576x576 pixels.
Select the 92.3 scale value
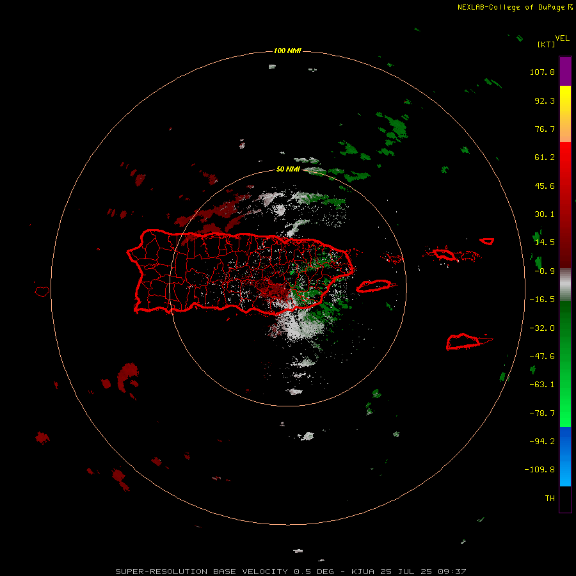click(545, 100)
